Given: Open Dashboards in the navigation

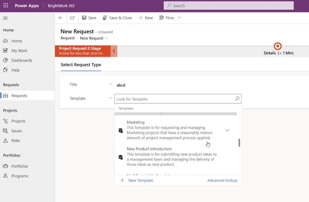Looking at the screenshot, I should (22, 60).
